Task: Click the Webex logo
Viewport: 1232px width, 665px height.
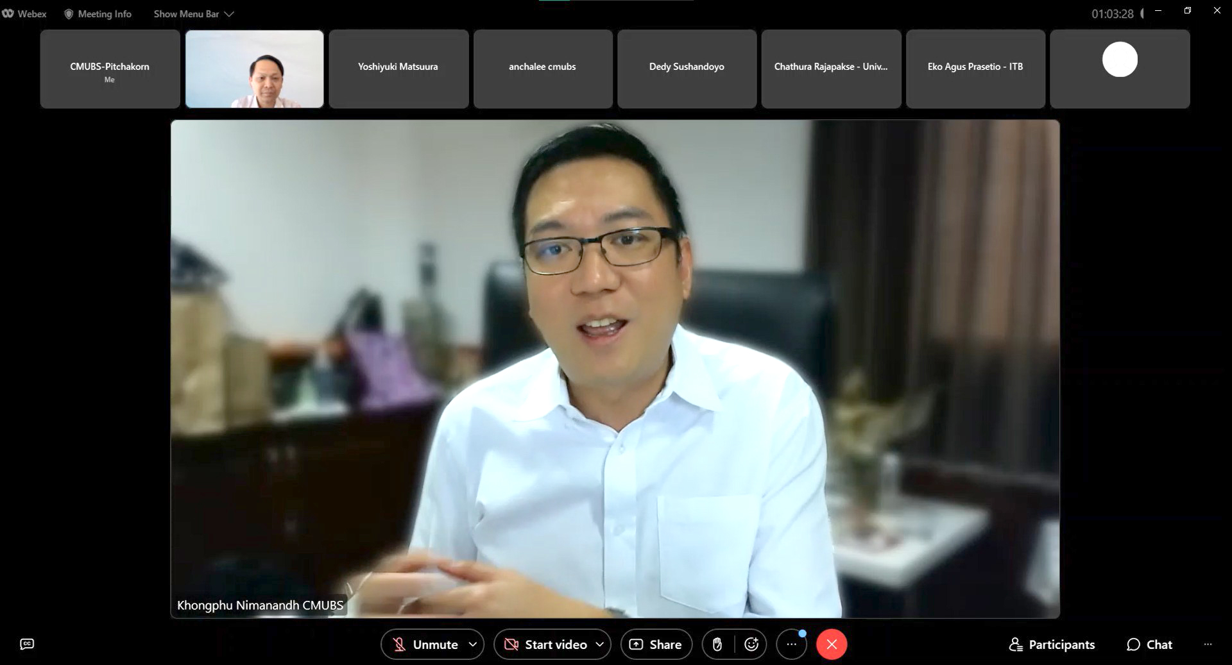Action: 8,13
